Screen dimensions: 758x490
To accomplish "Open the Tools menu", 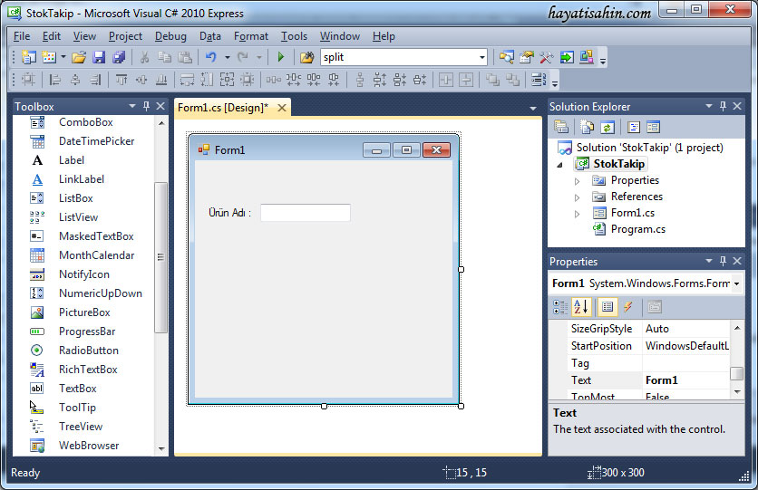I will coord(294,36).
